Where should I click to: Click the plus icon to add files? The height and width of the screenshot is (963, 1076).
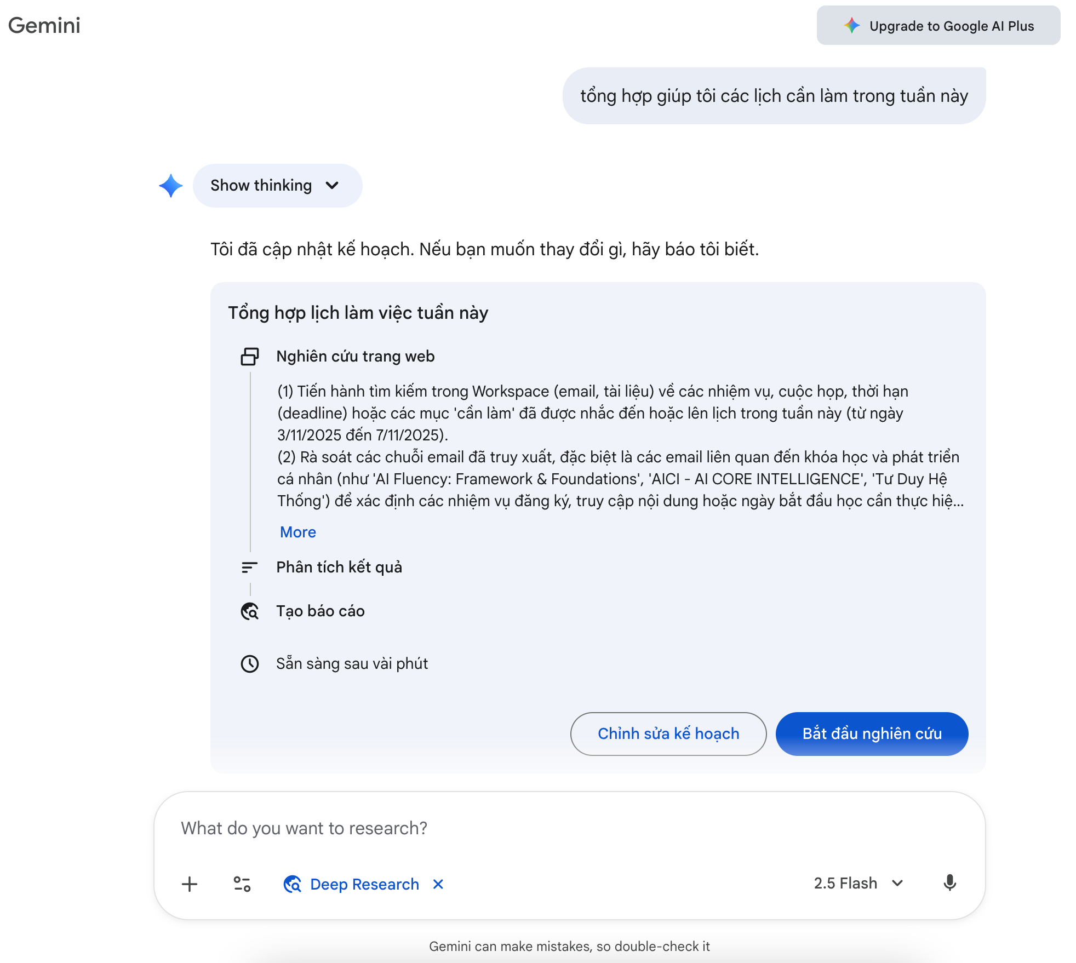[x=190, y=884]
